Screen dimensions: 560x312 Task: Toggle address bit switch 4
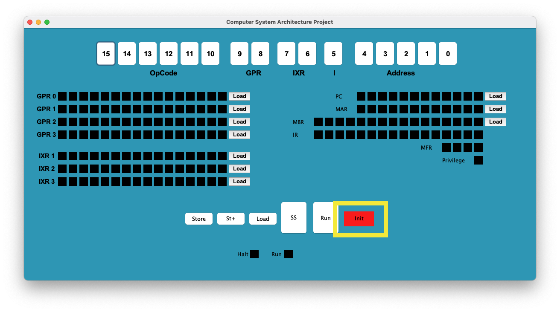(x=364, y=54)
